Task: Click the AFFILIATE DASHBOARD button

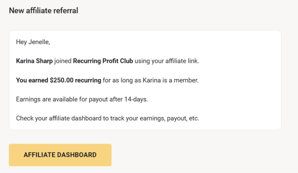Action: [60, 155]
